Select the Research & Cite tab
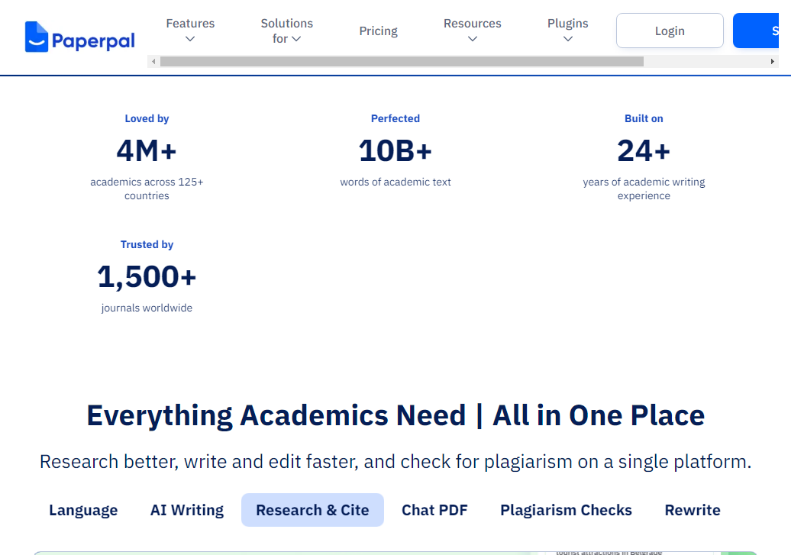Viewport: 804px width, 555px height. [x=312, y=510]
